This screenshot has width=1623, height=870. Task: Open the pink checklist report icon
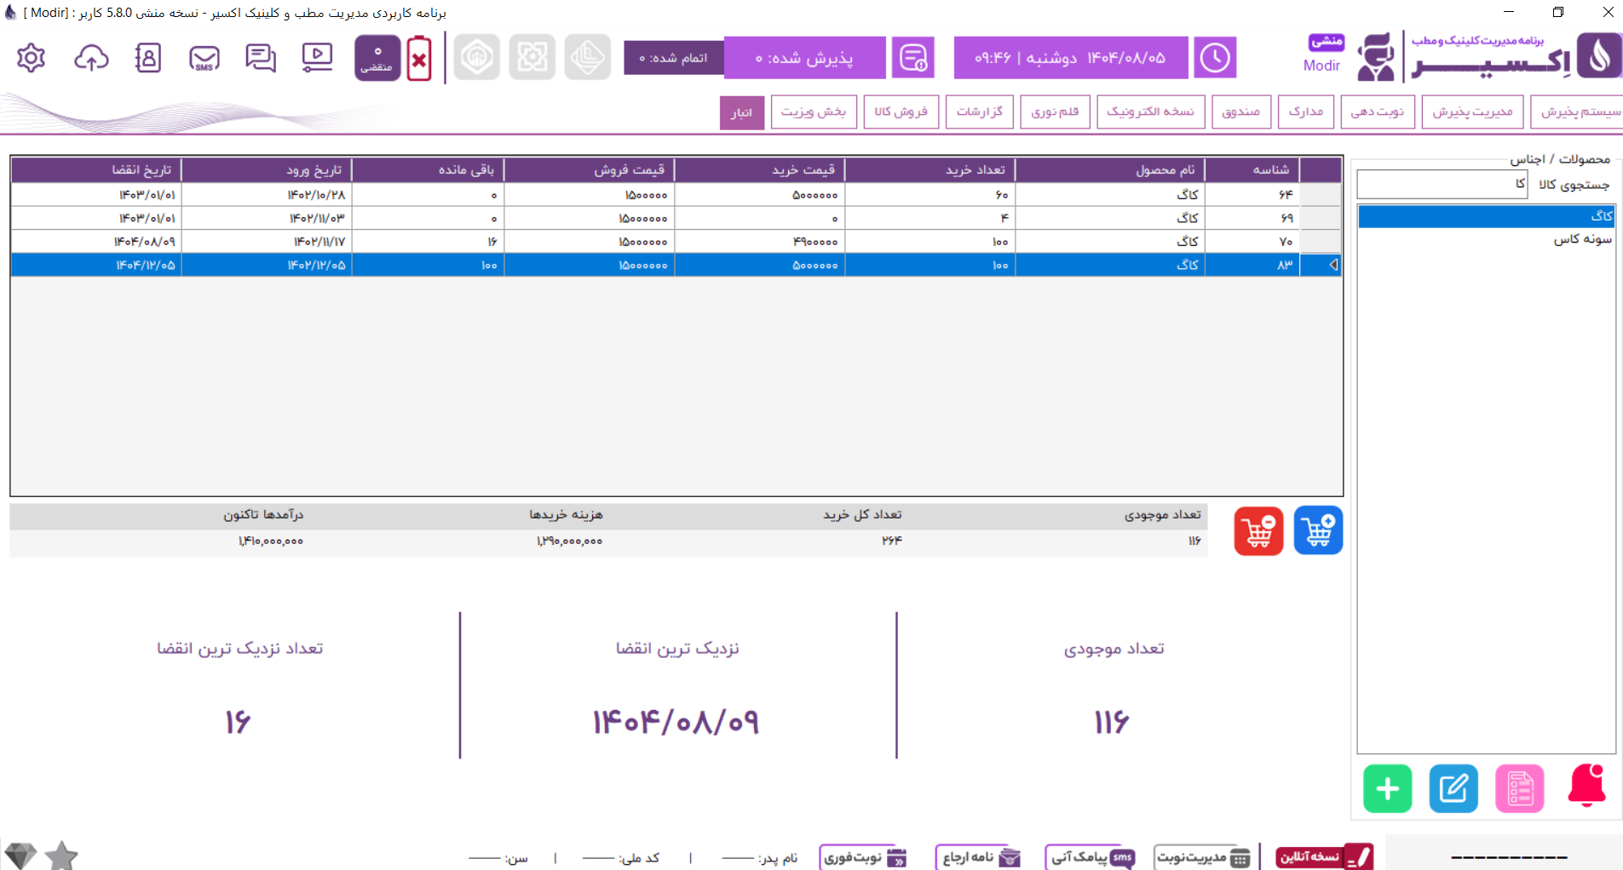click(1519, 788)
